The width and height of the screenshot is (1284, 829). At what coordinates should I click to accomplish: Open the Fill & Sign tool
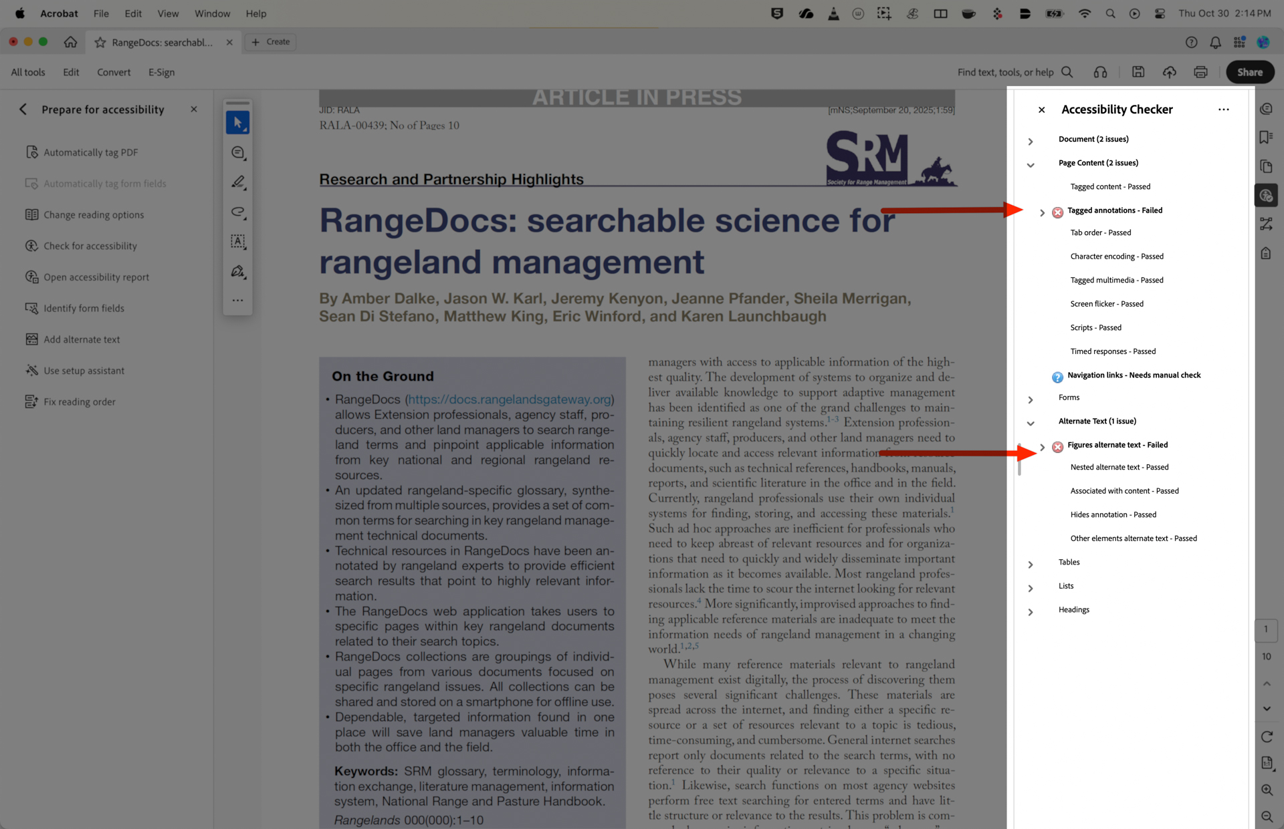tap(237, 272)
